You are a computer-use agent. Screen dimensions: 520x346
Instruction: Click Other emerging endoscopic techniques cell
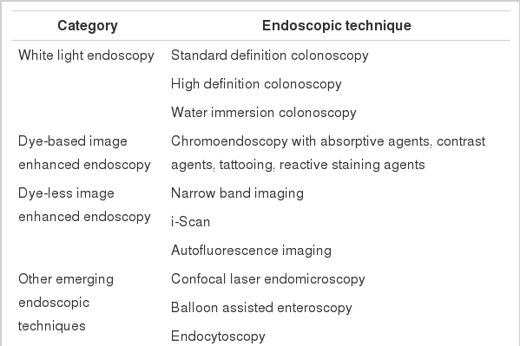pyautogui.click(x=66, y=303)
